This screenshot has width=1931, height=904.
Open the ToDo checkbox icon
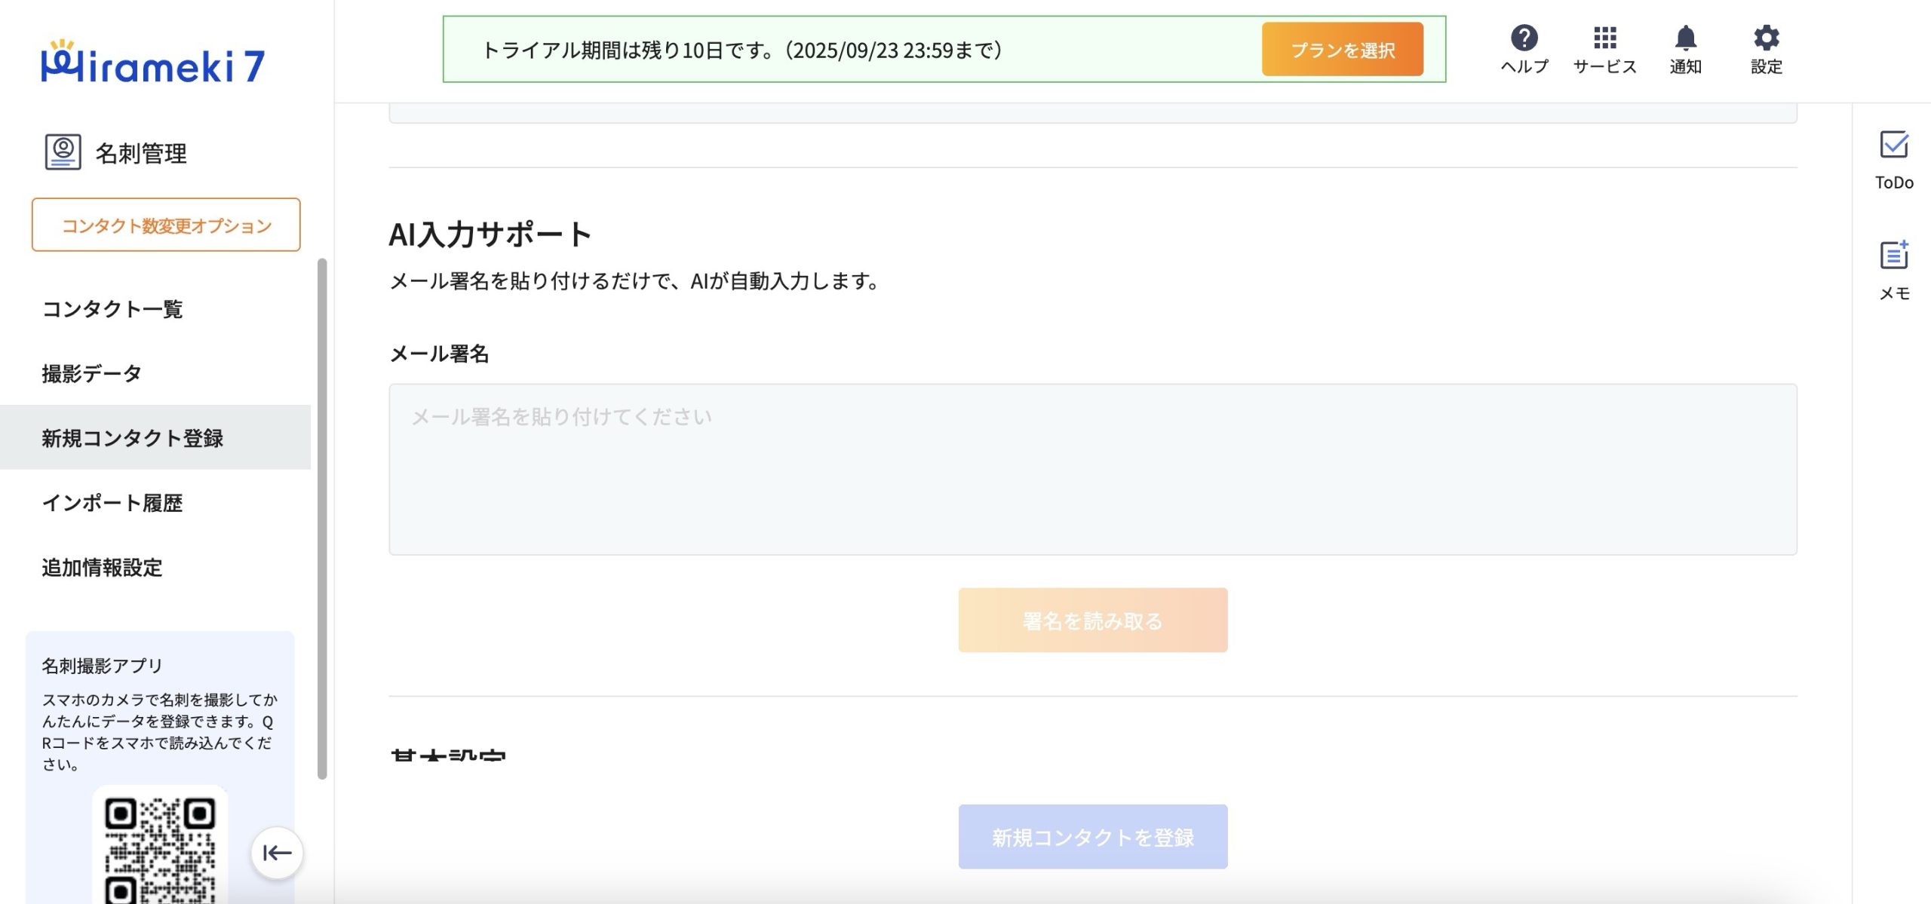click(1893, 145)
